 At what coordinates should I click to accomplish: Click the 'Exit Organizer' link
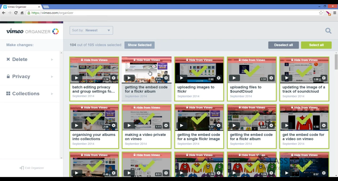32,168
